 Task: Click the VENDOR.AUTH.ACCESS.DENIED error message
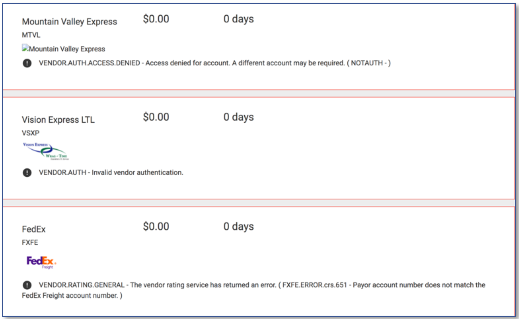[215, 63]
